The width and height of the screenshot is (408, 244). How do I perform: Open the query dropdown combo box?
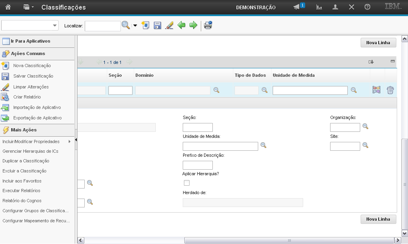click(30, 26)
